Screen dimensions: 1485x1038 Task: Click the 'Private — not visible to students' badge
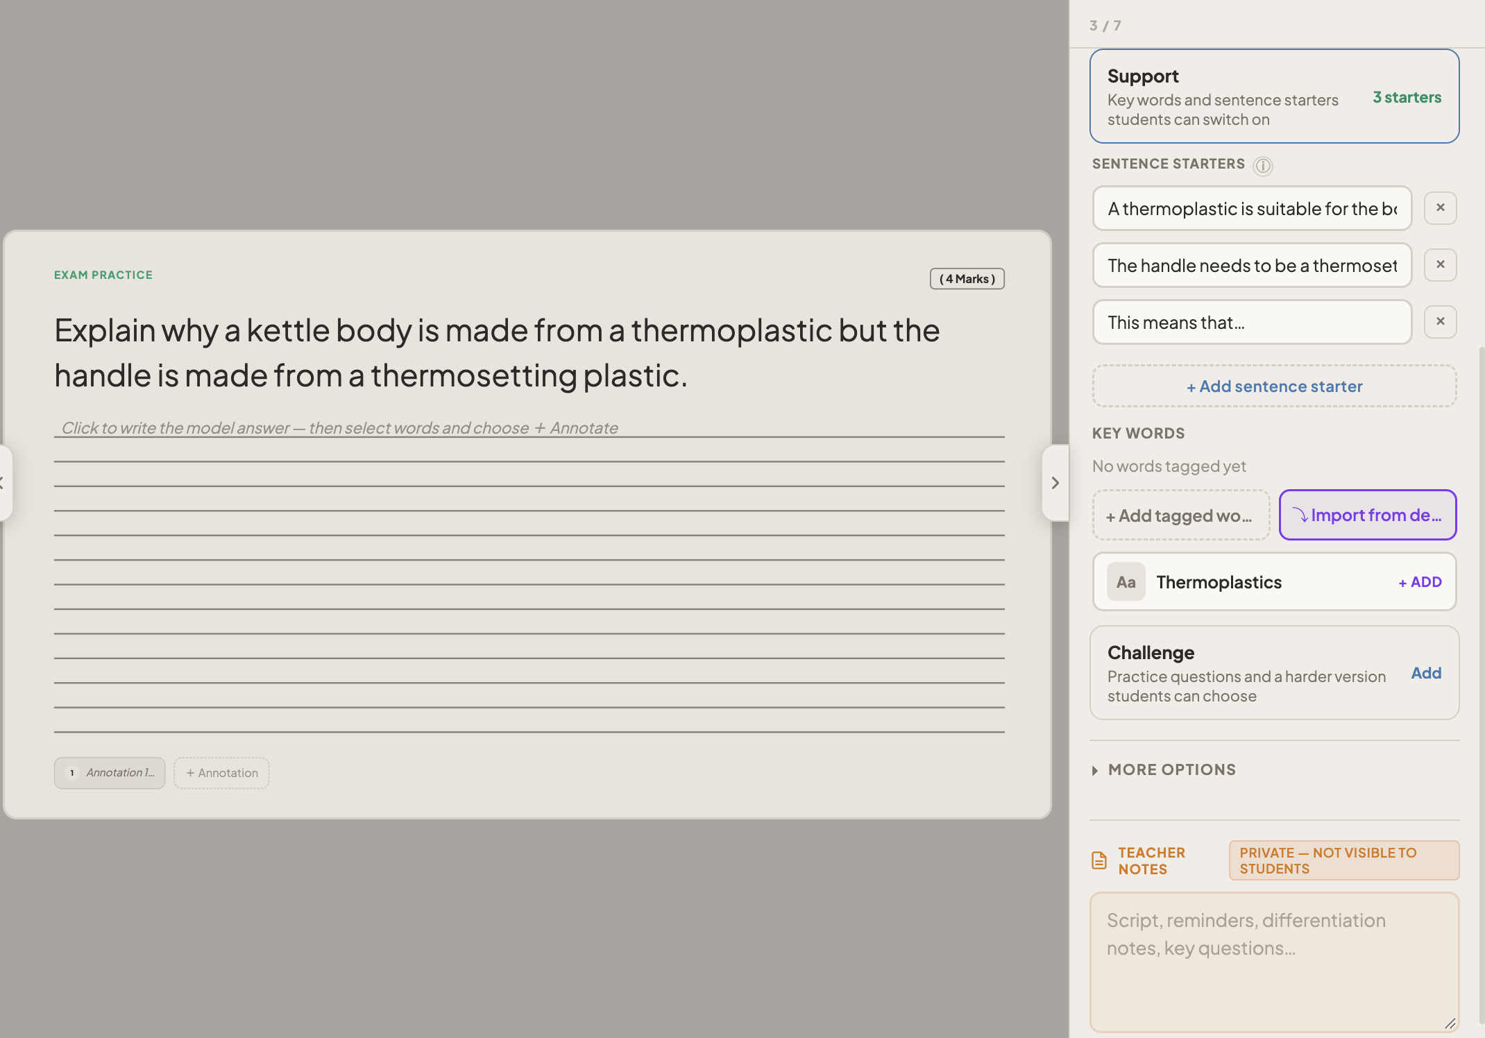click(x=1343, y=860)
